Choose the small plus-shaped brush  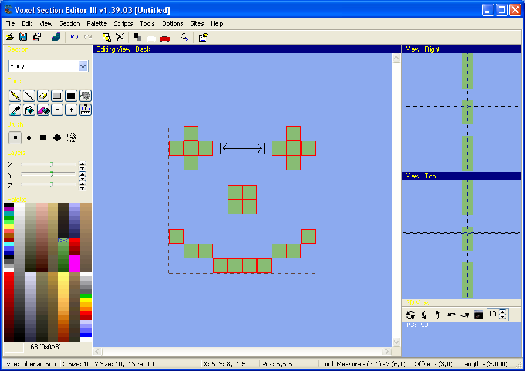click(x=29, y=138)
